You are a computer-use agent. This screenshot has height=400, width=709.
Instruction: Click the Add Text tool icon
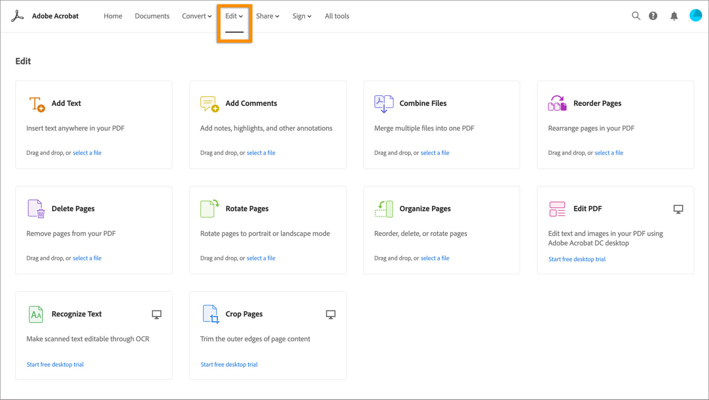tap(37, 104)
